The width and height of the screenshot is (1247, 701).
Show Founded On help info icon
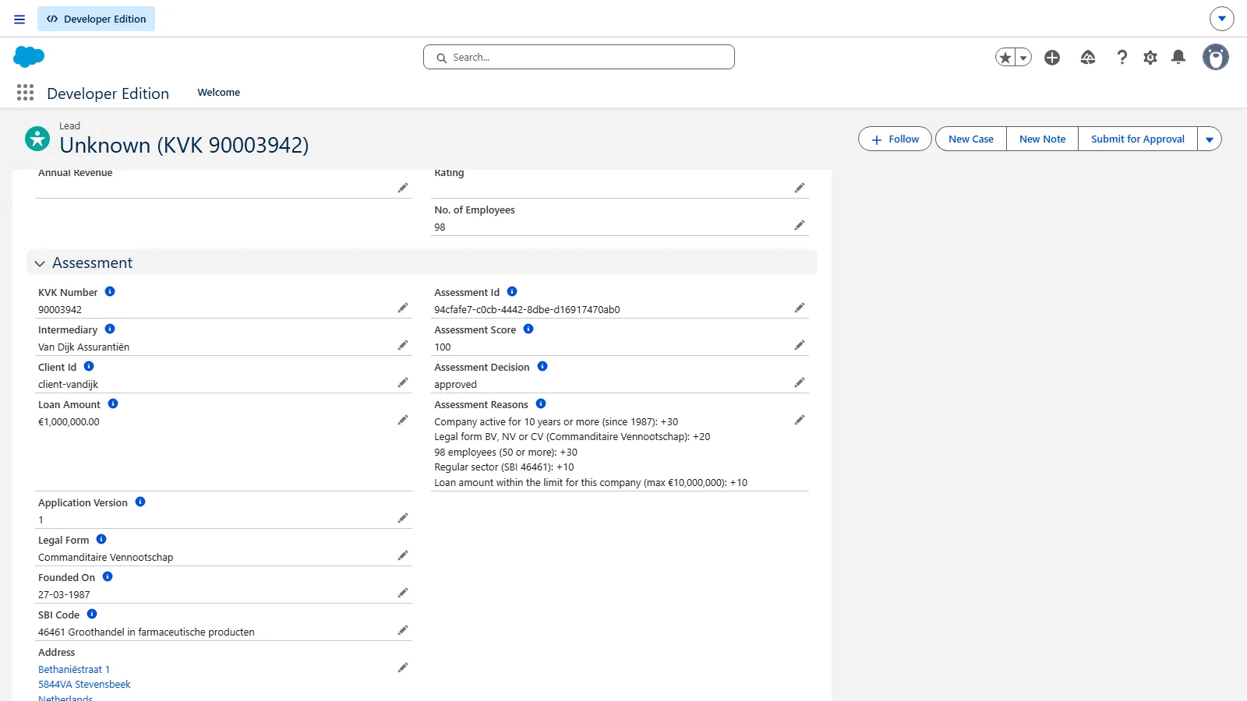108,576
